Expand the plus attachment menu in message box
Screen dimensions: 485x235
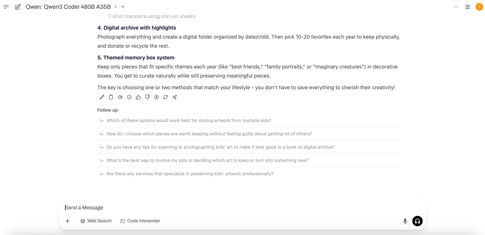[x=68, y=221]
